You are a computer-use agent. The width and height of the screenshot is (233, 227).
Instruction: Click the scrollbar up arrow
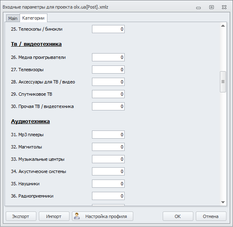tap(223, 26)
